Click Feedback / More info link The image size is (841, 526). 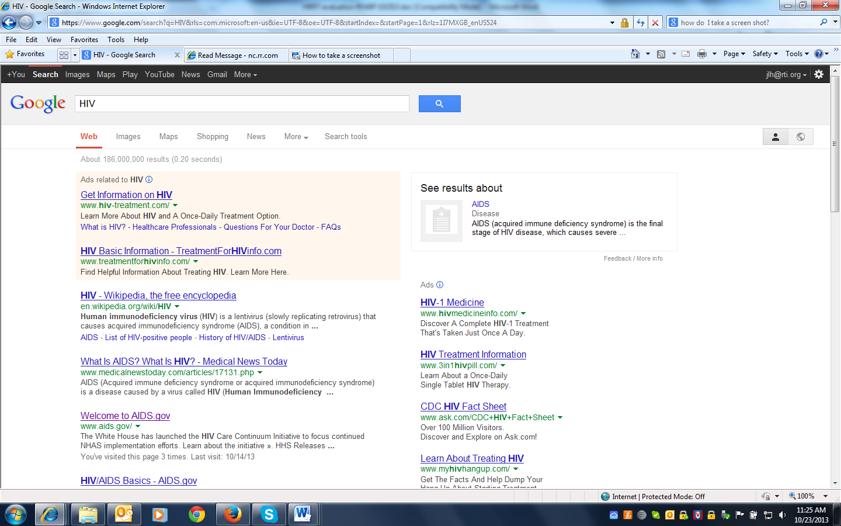(x=633, y=258)
